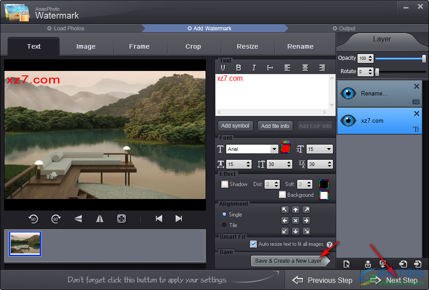Adjust the shadow Soft spinner
The image size is (429, 290).
[309, 184]
